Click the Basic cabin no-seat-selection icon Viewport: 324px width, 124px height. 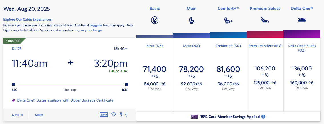[154, 20]
